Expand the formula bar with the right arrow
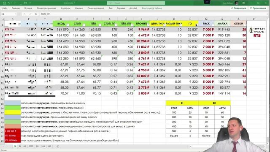This screenshot has width=270, height=152. 267,14
